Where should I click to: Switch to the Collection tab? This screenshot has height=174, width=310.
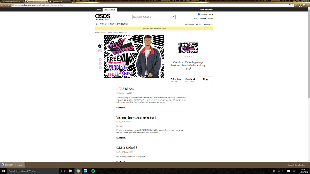pos(176,80)
